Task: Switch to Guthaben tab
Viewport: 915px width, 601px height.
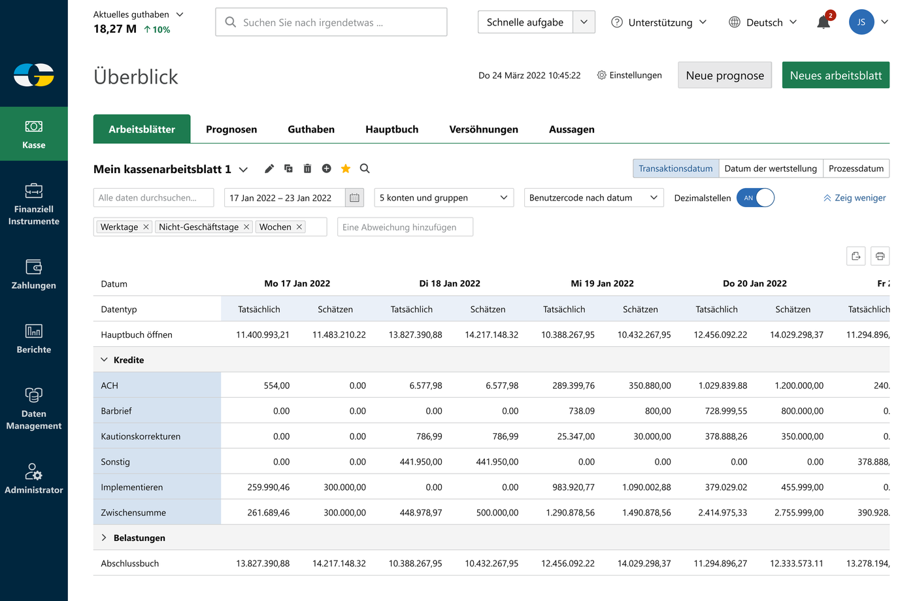Action: [x=311, y=129]
